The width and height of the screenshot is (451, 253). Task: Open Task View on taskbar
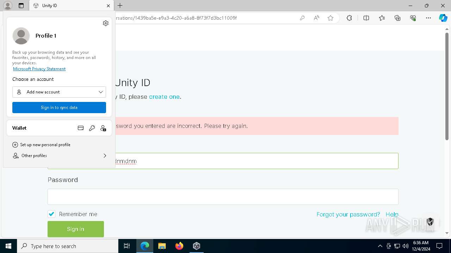[127, 246]
